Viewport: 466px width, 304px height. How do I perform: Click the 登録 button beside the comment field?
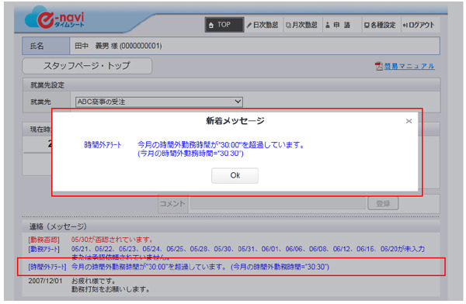click(383, 203)
